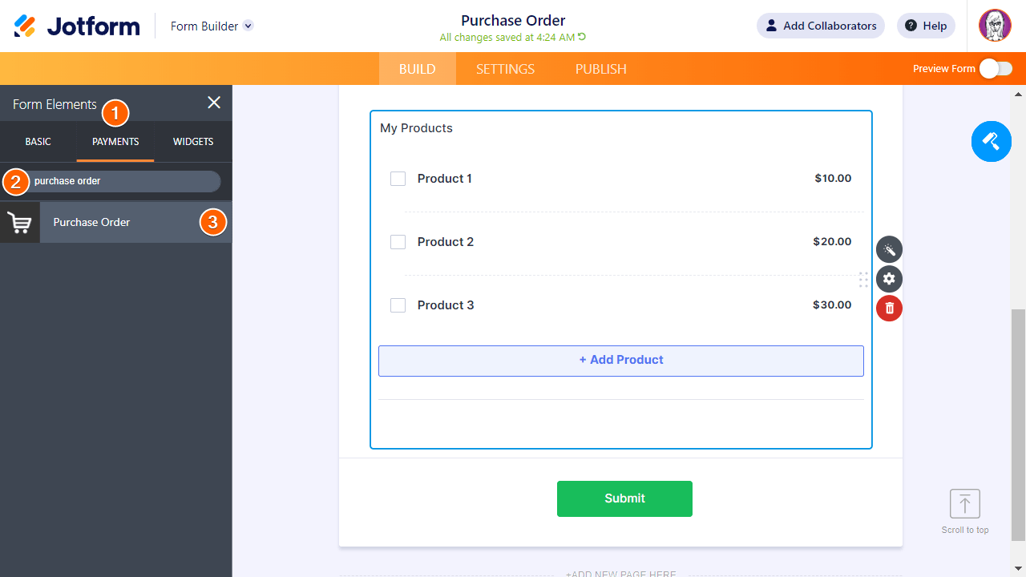Screen dimensions: 1026x577
Task: Click the wand icon beside the product list
Action: [x=889, y=250]
